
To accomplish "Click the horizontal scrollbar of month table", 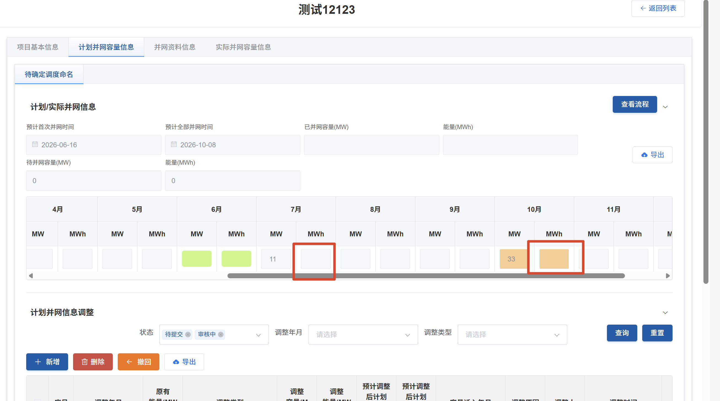I will coord(426,276).
